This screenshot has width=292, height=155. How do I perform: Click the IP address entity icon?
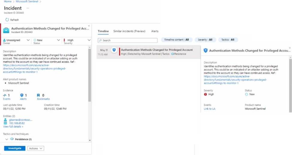click(5, 123)
